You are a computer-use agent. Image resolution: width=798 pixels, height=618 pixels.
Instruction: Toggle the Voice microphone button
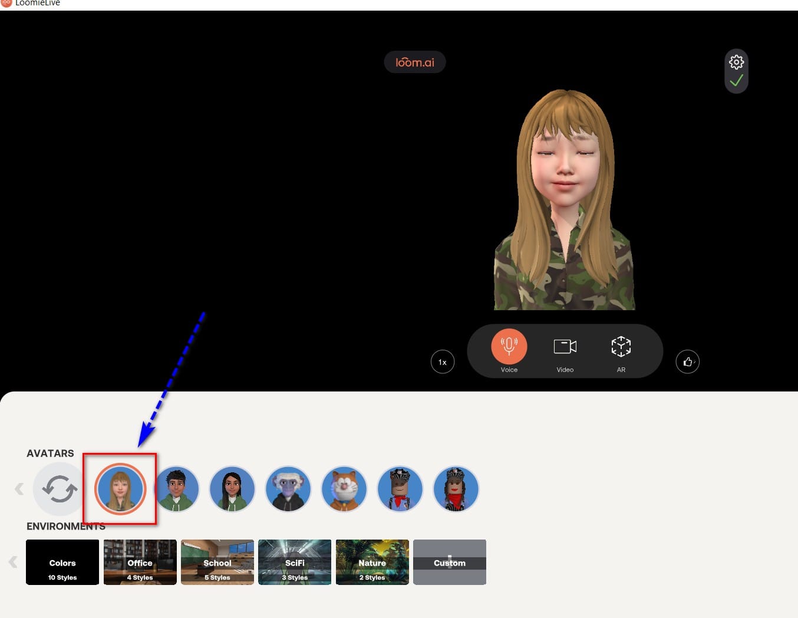[x=509, y=346]
